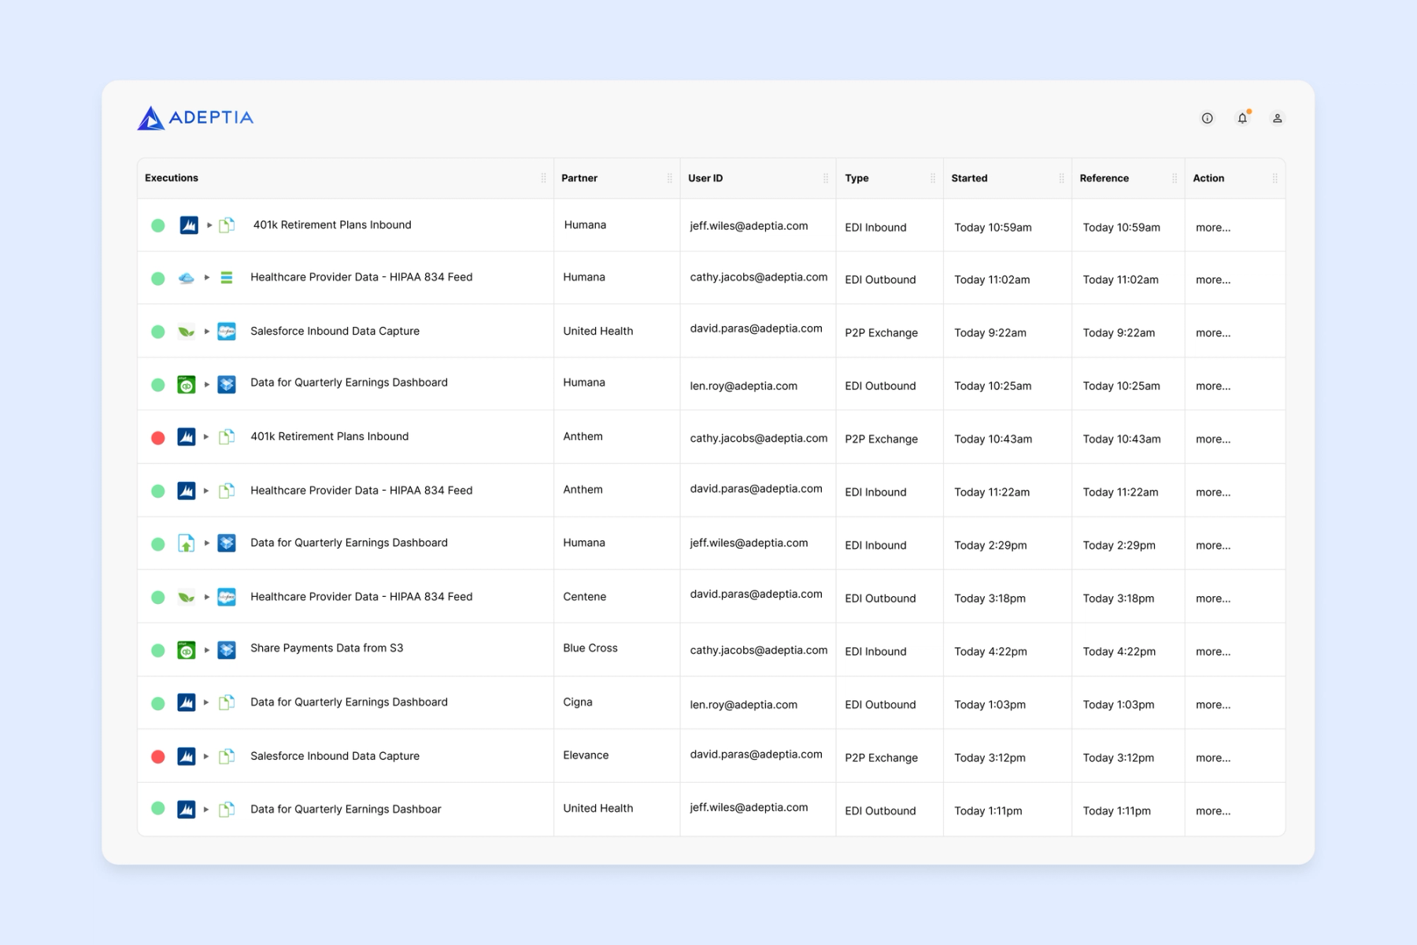Click the green status dot in the Cigna row
The image size is (1417, 945).
[x=158, y=703]
